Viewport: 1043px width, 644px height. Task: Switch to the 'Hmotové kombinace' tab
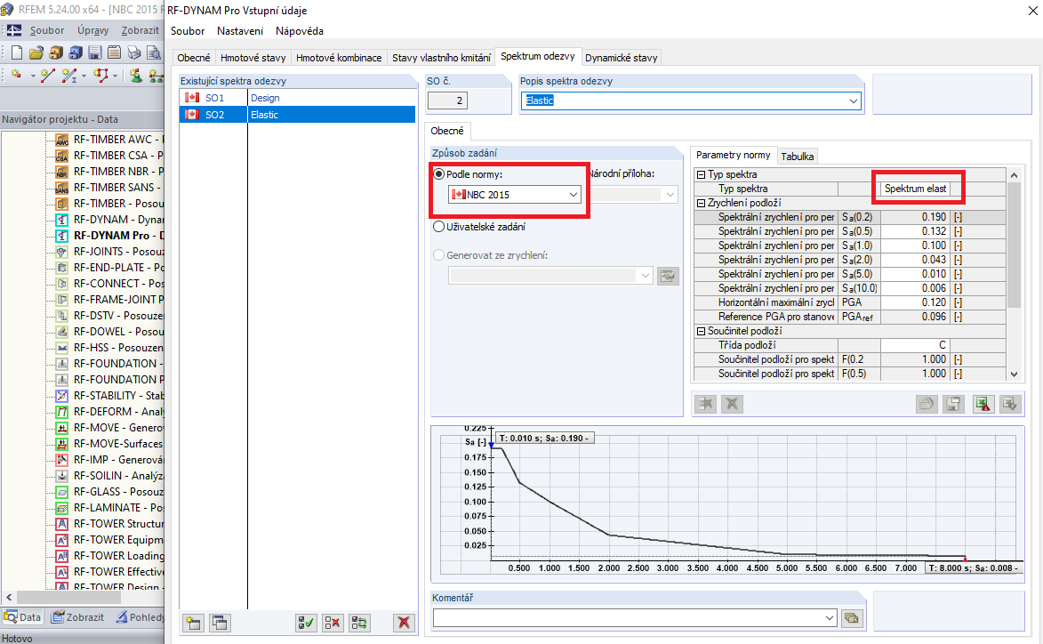339,58
